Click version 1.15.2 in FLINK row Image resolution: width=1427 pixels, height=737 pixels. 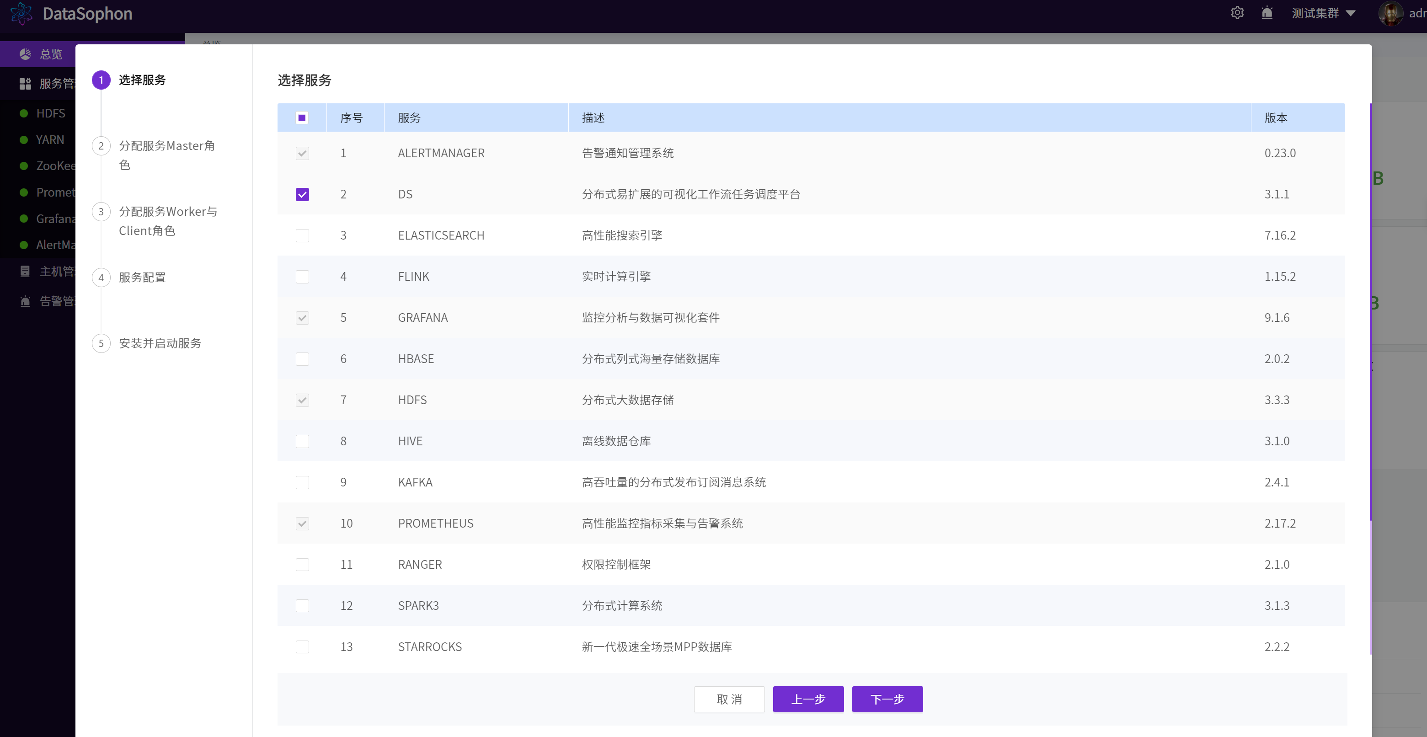[1280, 276]
